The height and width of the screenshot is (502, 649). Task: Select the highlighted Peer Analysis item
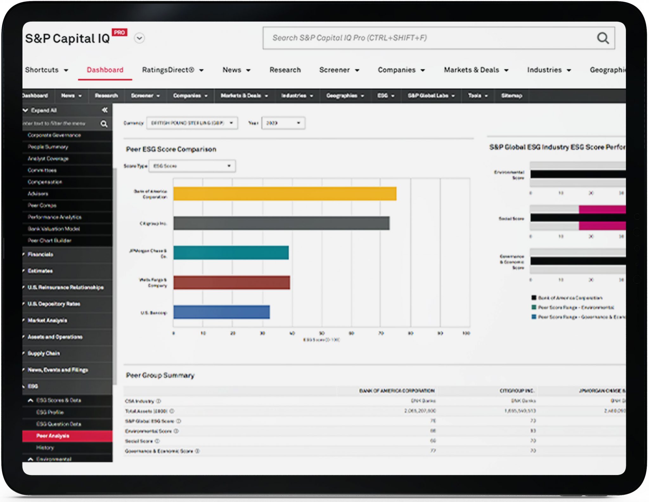[67, 436]
